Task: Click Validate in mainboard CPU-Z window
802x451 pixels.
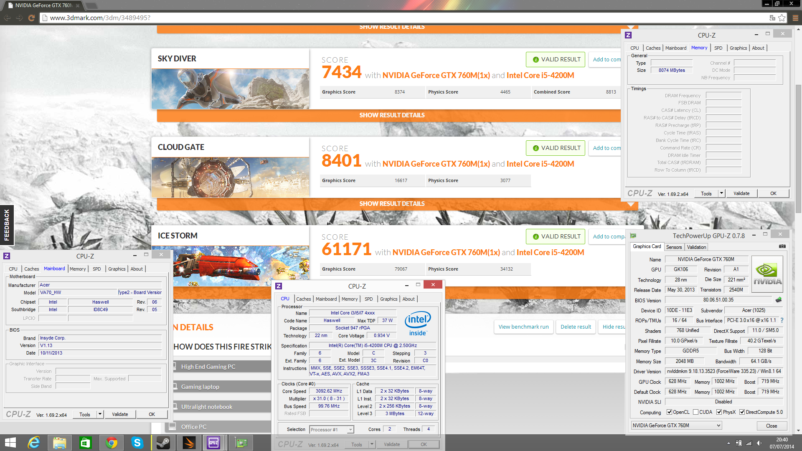Action: [x=120, y=414]
